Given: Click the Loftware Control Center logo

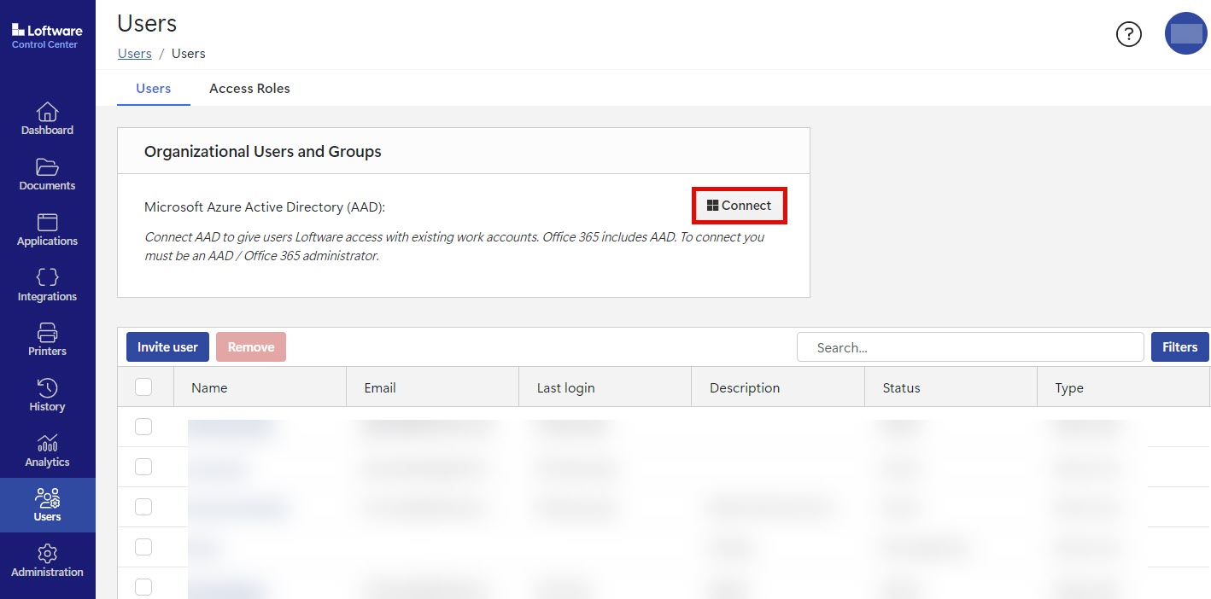Looking at the screenshot, I should tap(47, 37).
